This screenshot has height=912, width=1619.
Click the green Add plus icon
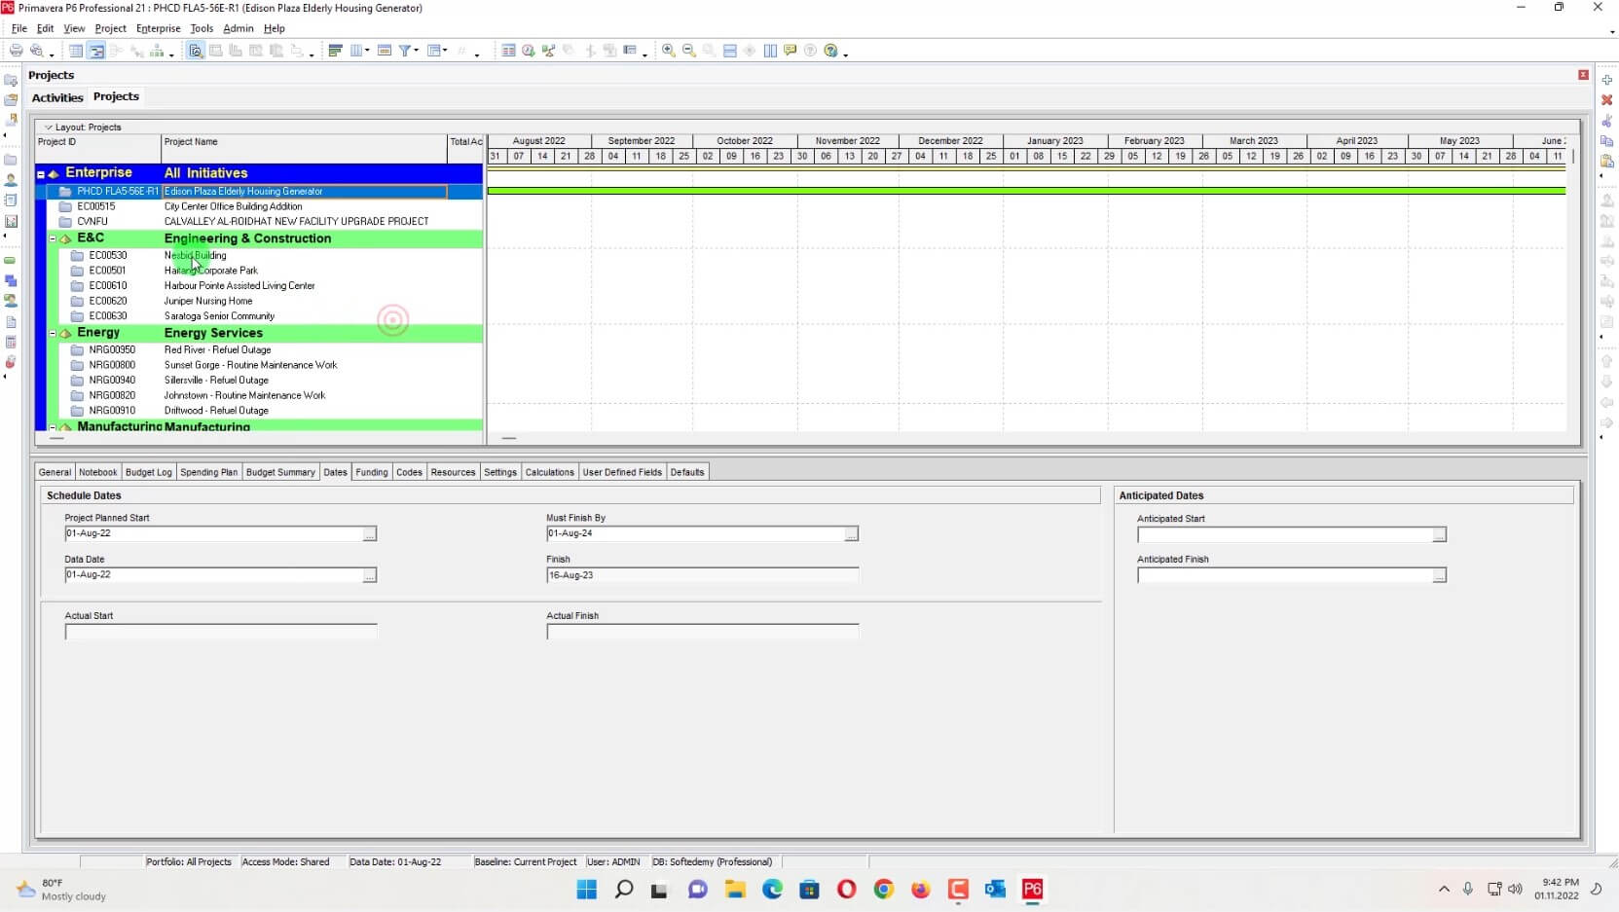pos(1606,80)
